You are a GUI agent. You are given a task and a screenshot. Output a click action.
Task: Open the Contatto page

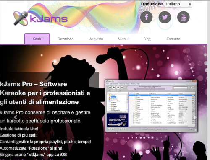pos(173,39)
